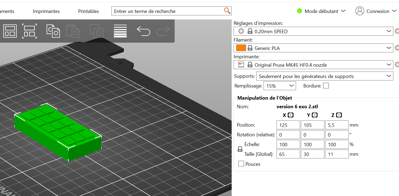The height and width of the screenshot is (196, 399).
Task: Enable the Bordure checkbox
Action: pos(326,86)
